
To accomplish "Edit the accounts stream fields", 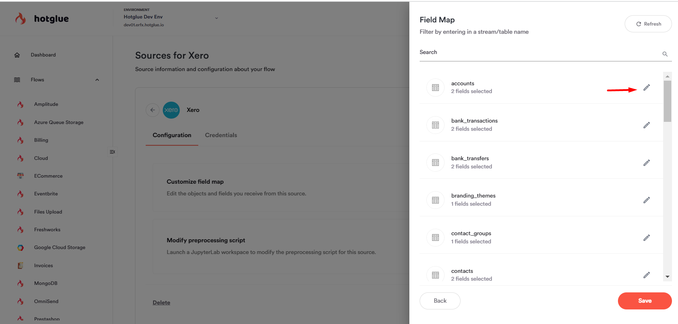I will [x=646, y=87].
